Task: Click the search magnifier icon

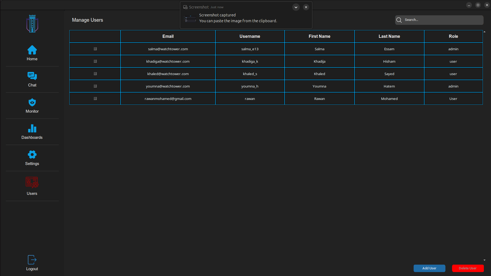Action: pos(399,20)
